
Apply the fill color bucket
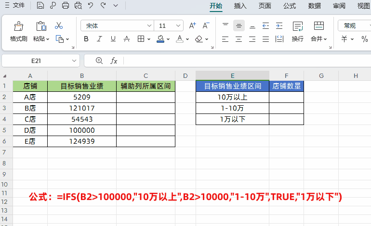pos(160,39)
